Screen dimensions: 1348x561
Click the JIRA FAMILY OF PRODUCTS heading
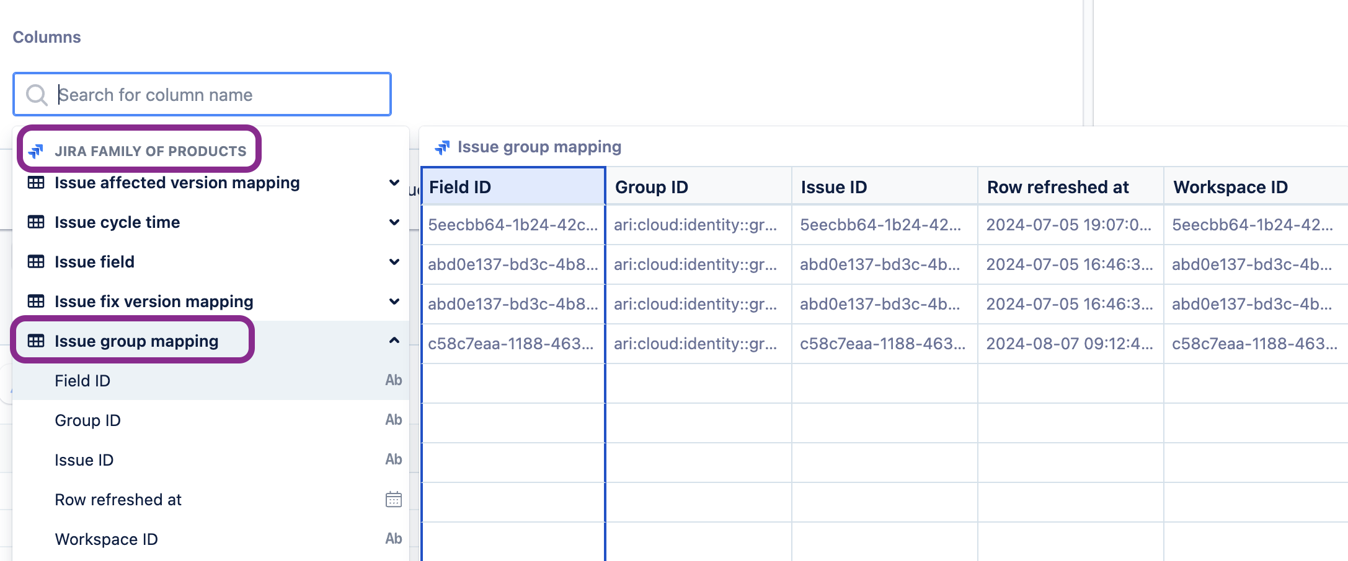[150, 151]
